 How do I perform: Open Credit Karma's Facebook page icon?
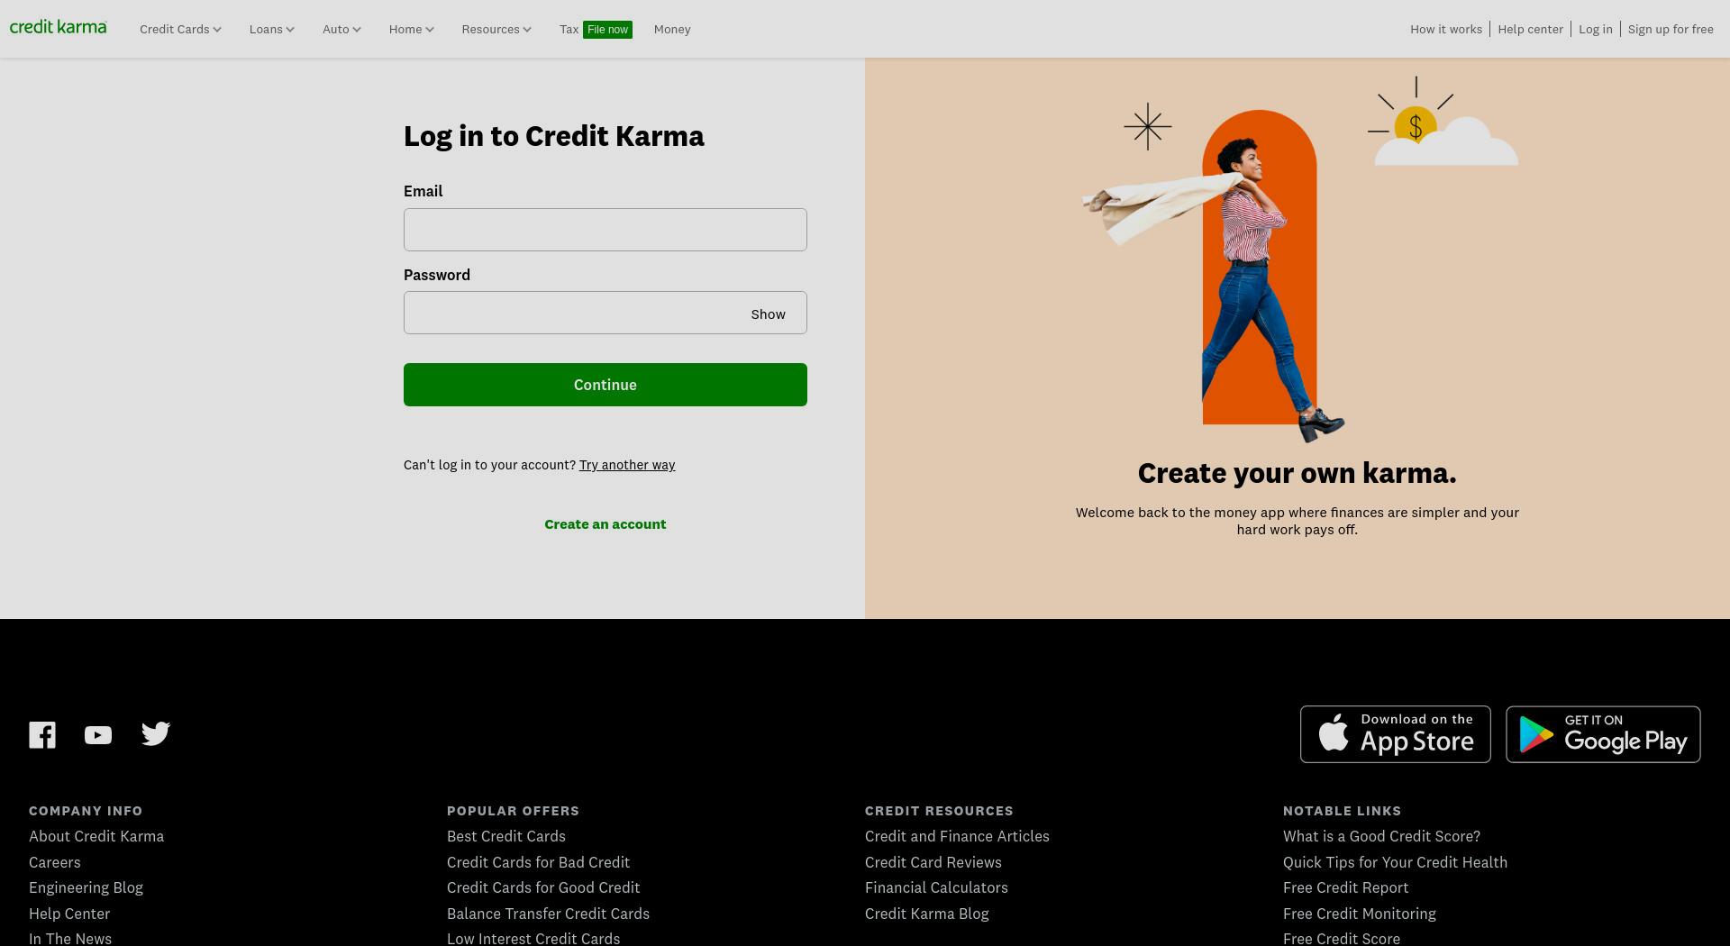tap(42, 734)
